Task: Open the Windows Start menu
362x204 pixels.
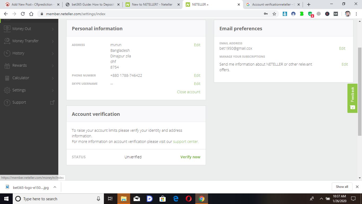Action: coord(6,199)
